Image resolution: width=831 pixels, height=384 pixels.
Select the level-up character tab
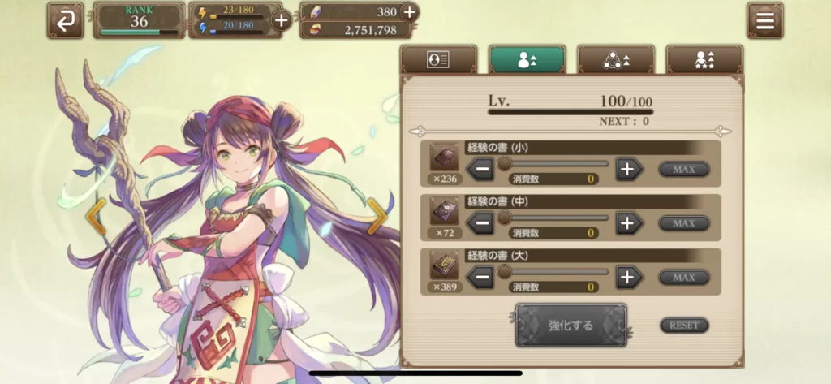pos(527,60)
